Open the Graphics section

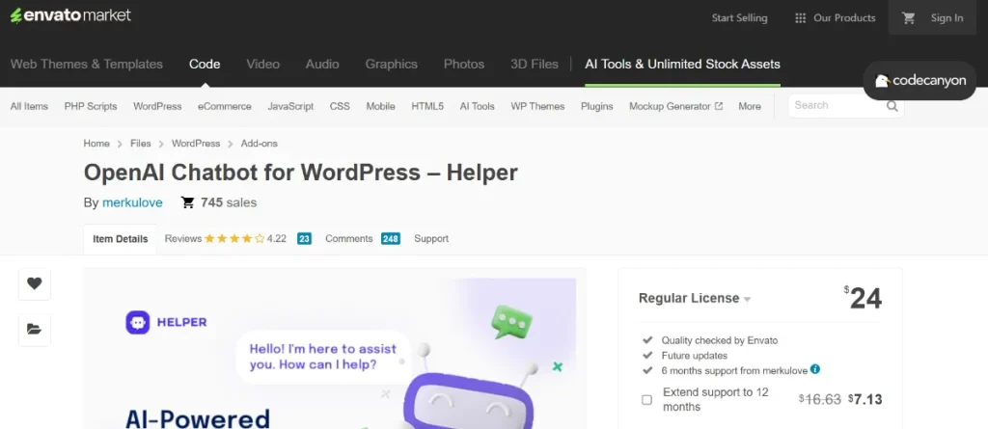(392, 65)
